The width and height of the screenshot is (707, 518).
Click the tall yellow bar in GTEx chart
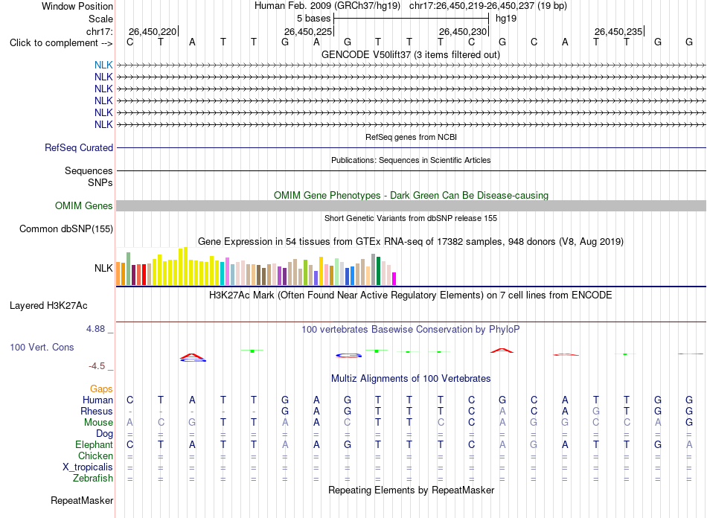pyautogui.click(x=185, y=266)
